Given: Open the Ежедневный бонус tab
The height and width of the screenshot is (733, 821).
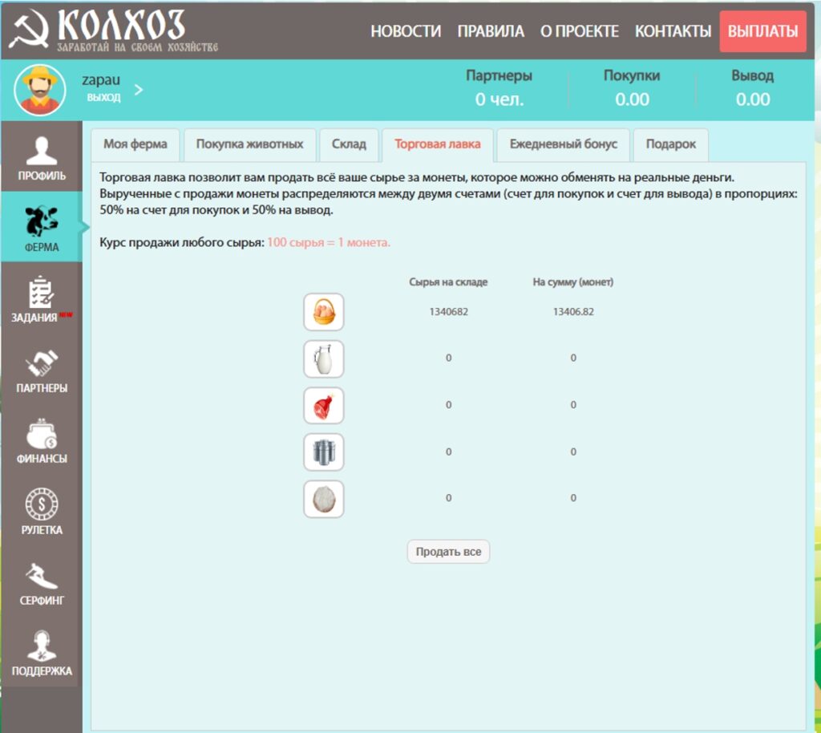Looking at the screenshot, I should coord(564,144).
